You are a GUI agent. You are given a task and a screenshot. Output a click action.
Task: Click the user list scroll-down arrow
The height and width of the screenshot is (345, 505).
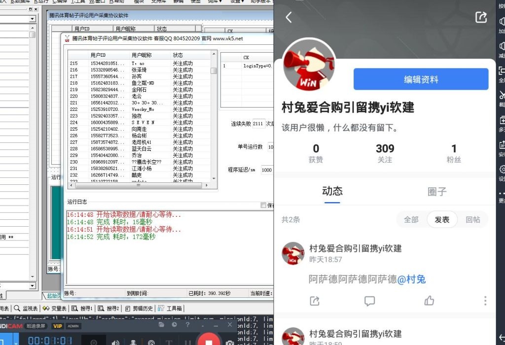click(214, 178)
